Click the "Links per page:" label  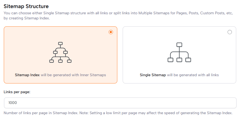[17, 92]
